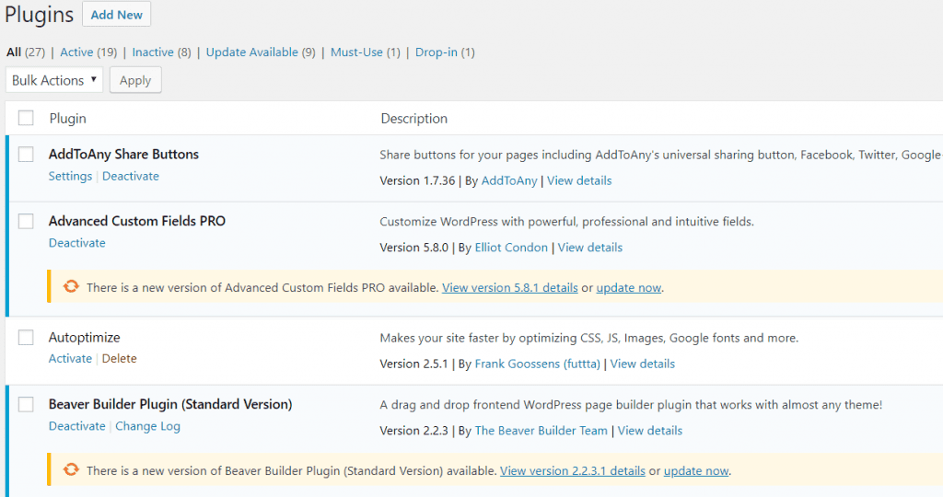The width and height of the screenshot is (943, 497).
Task: View details for Beaver Builder Plugin
Action: tap(650, 431)
